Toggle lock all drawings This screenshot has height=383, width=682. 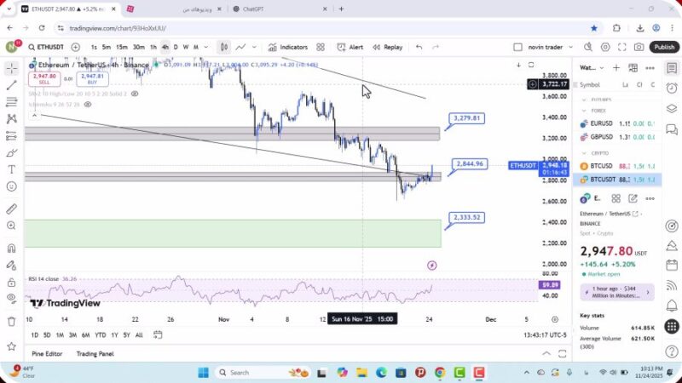pos(11,281)
